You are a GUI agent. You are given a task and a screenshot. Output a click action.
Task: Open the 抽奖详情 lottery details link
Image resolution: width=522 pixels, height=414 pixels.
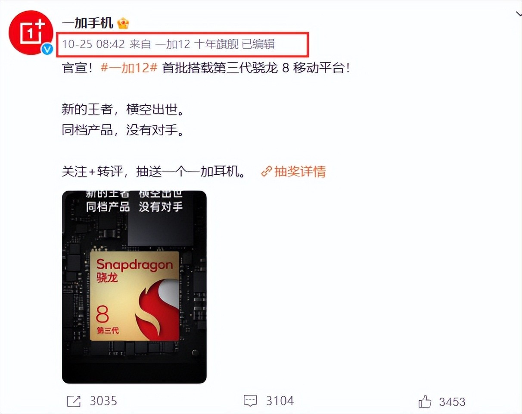300,172
